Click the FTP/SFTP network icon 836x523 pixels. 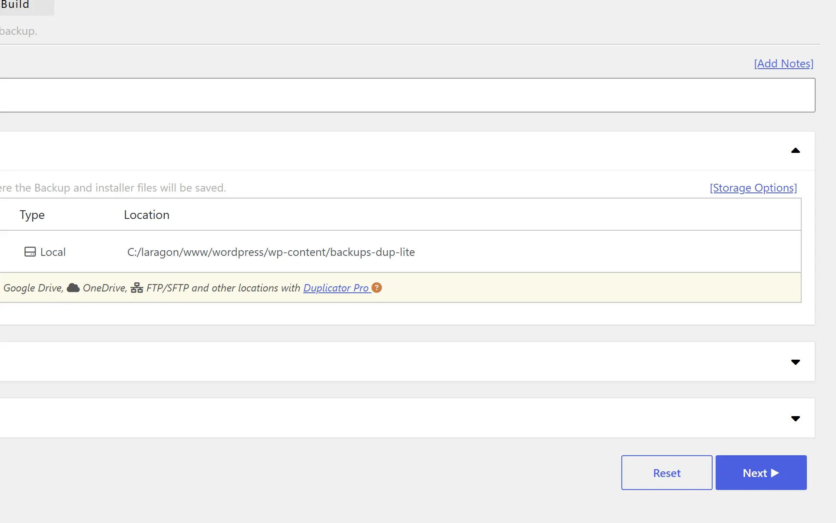(x=137, y=288)
